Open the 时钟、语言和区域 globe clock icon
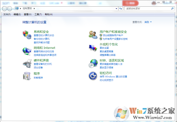 93,64
